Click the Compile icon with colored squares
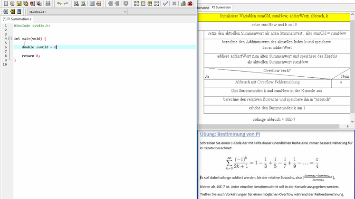355x199 pixels. tap(136, 4)
